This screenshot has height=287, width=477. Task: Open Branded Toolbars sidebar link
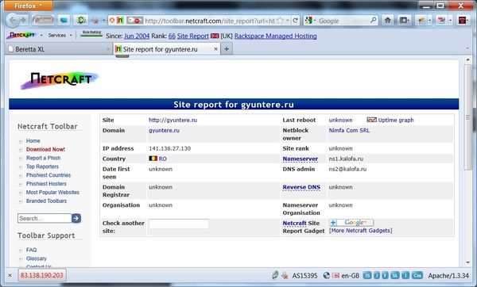click(x=46, y=201)
